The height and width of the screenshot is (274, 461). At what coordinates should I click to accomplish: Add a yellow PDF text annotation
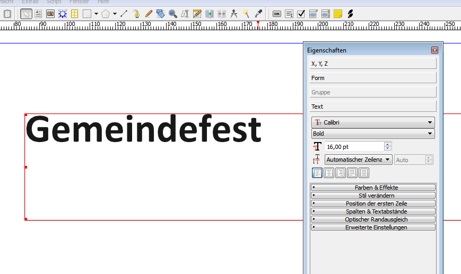pos(338,14)
